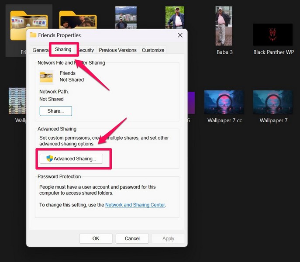The height and width of the screenshot is (262, 300).
Task: Go to the Customize tab
Action: tap(153, 50)
